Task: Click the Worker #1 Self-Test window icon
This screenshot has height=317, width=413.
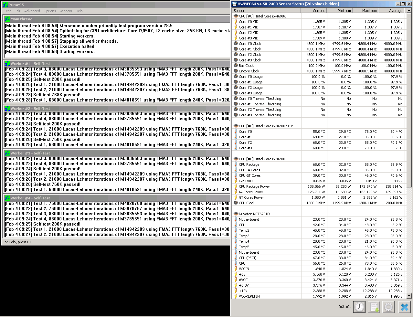Action: (7, 64)
